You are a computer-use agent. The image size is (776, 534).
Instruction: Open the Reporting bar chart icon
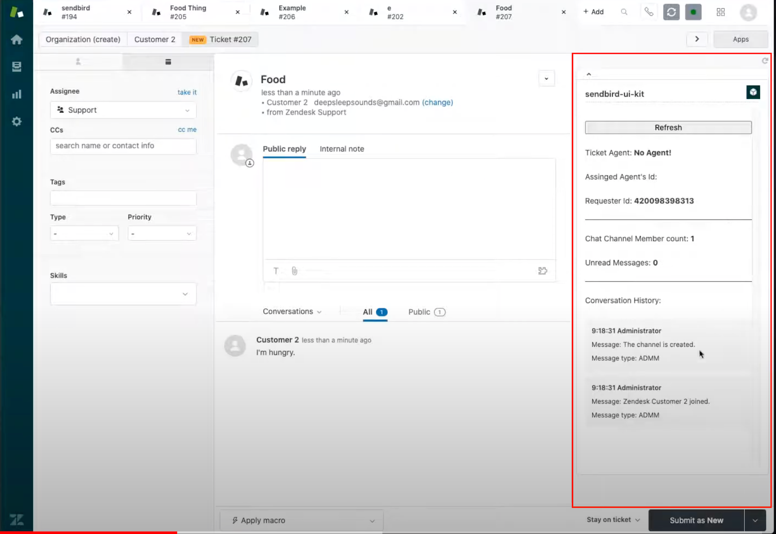click(x=16, y=94)
